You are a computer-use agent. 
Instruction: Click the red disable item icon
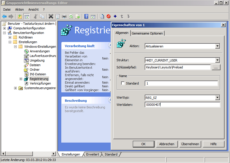(109, 16)
